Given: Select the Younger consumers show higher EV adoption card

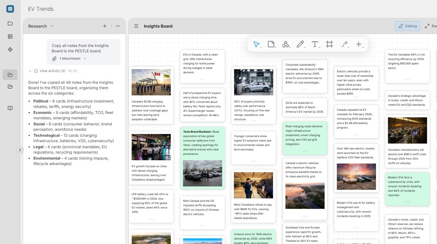Looking at the screenshot, I should [253, 148].
